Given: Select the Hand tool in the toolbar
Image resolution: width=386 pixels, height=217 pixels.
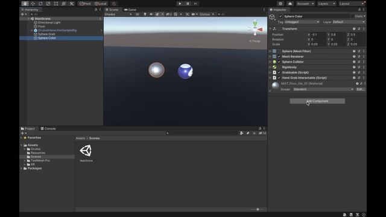Looking at the screenshot, I should [25, 4].
